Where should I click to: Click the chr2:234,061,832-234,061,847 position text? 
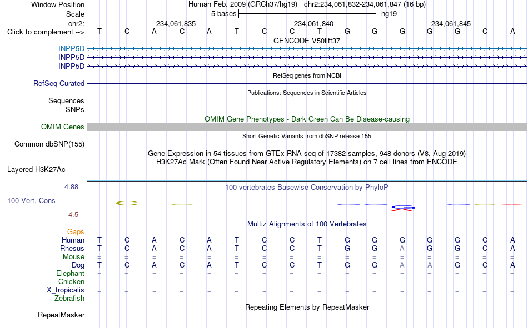click(x=365, y=4)
